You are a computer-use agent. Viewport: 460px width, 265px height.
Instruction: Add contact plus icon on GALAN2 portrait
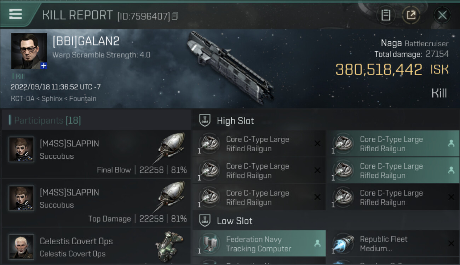pos(44,66)
